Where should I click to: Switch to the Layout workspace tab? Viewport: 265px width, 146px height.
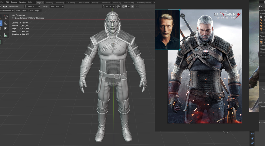(x=40, y=3)
